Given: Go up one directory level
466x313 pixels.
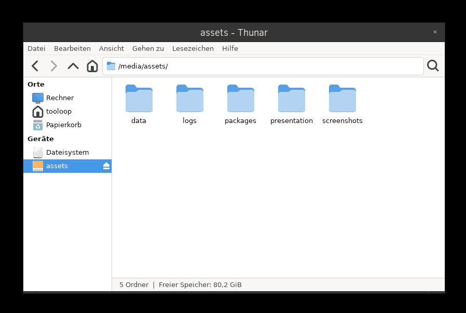Looking at the screenshot, I should [x=73, y=66].
